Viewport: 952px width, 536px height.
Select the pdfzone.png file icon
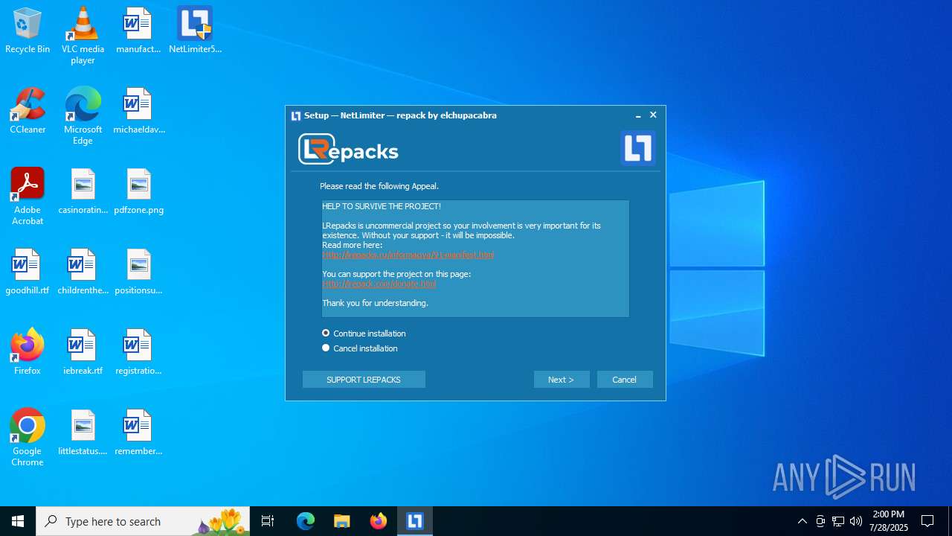[138, 192]
